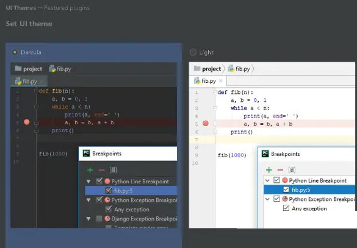Click the Darcula theme preview thumbnail
The image size is (357, 248).
93,145
